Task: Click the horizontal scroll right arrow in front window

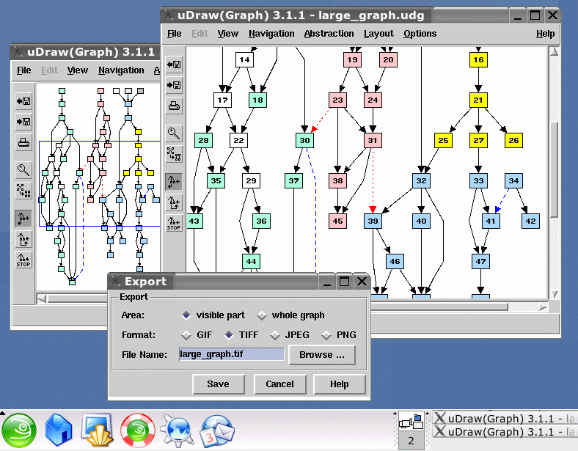Action: click(x=543, y=307)
